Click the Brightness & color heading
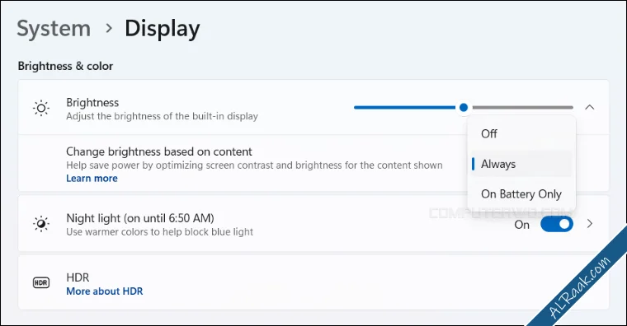The height and width of the screenshot is (326, 627). (x=65, y=66)
